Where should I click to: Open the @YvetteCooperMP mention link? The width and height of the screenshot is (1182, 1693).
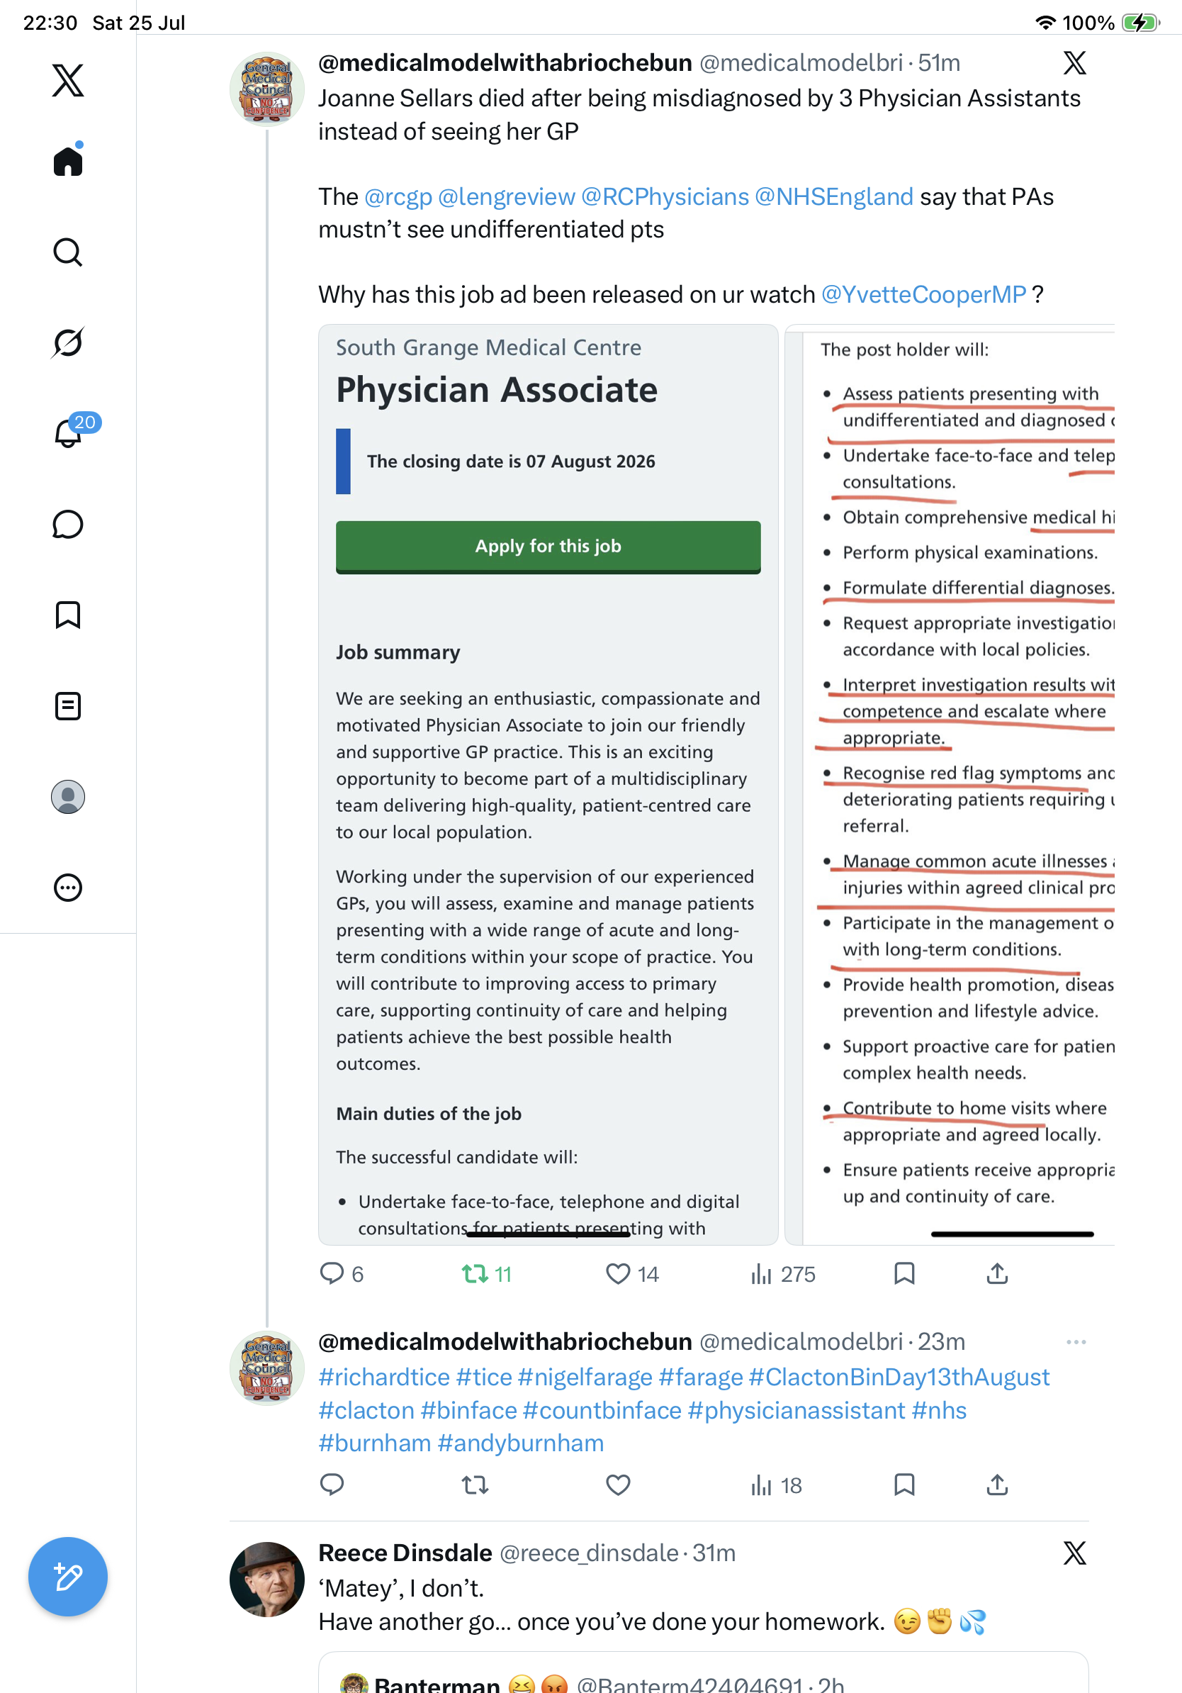coord(923,294)
